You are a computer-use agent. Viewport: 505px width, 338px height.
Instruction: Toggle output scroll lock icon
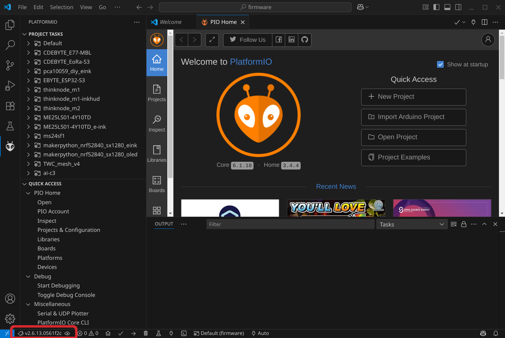464,224
